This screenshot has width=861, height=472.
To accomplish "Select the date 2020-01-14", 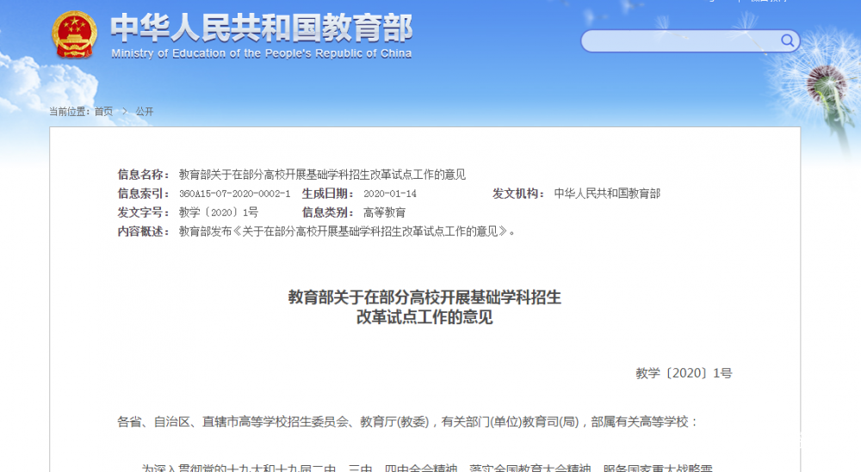I will point(390,194).
